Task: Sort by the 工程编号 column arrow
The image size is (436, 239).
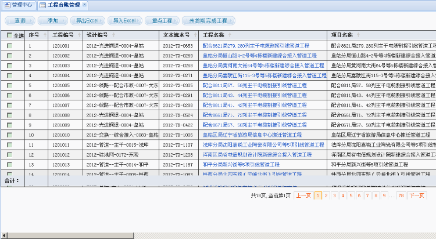Action: coord(79,35)
